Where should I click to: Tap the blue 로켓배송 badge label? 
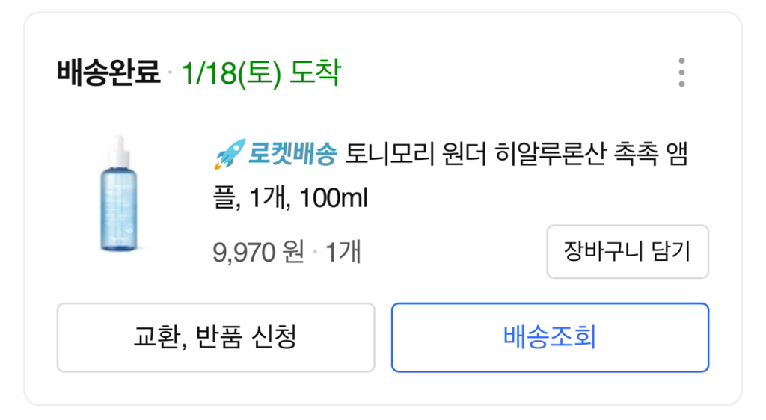point(292,155)
